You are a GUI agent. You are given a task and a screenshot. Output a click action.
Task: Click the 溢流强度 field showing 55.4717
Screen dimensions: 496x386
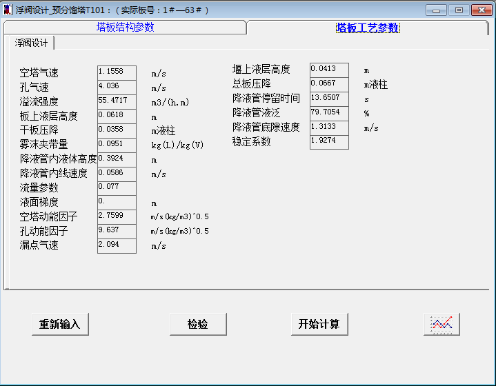(117, 102)
